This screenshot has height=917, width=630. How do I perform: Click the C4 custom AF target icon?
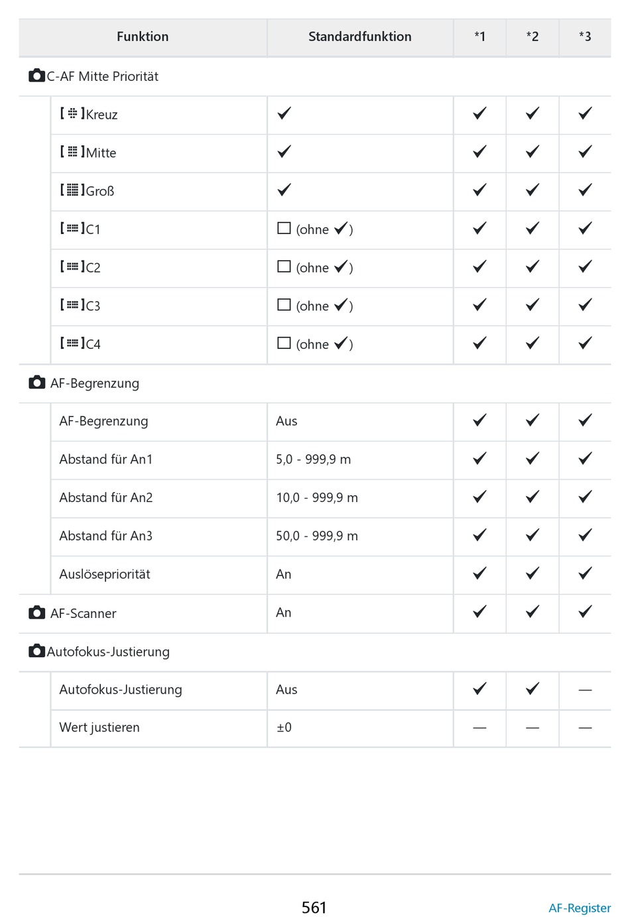tap(72, 343)
